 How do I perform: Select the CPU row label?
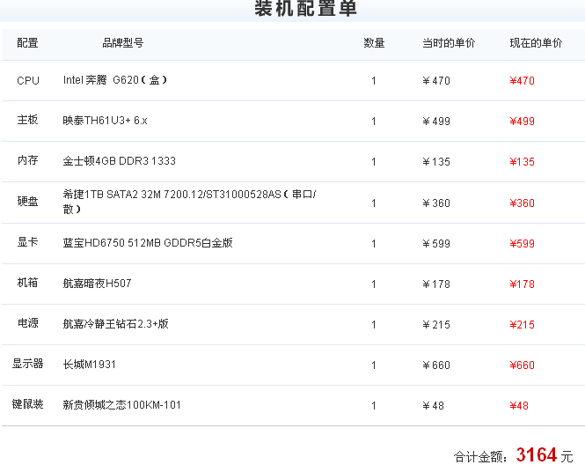[28, 81]
